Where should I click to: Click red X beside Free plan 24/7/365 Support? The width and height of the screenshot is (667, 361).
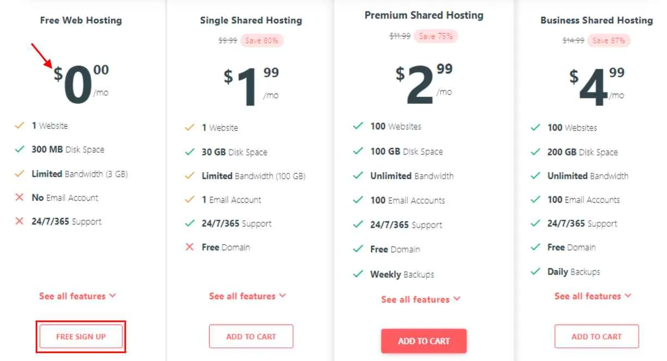tap(20, 221)
